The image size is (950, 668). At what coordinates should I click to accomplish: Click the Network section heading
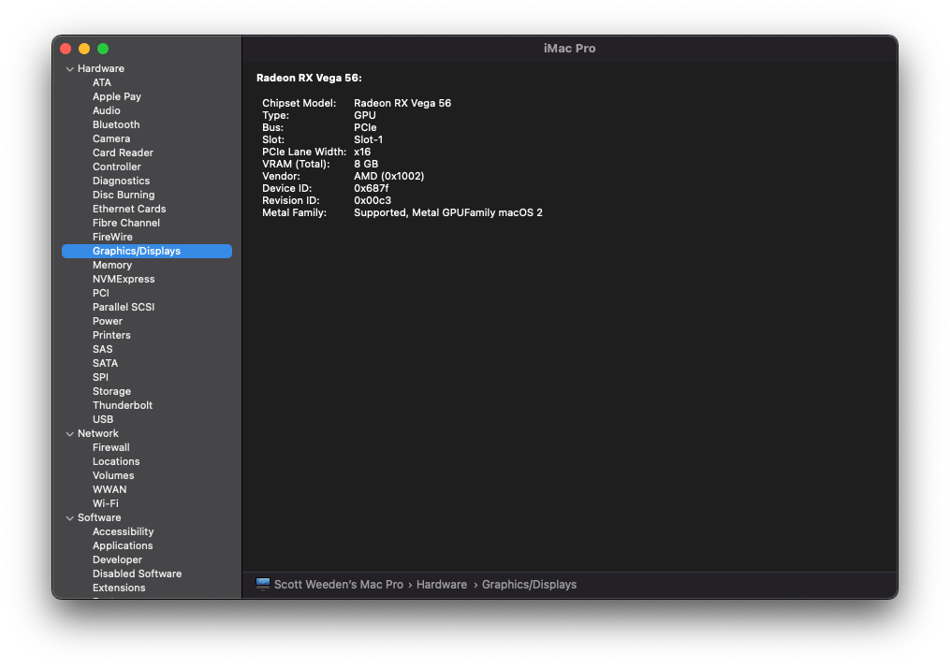click(x=97, y=433)
